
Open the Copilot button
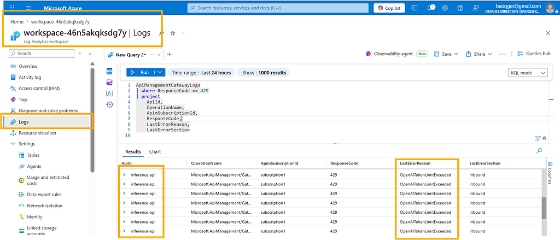coord(389,8)
